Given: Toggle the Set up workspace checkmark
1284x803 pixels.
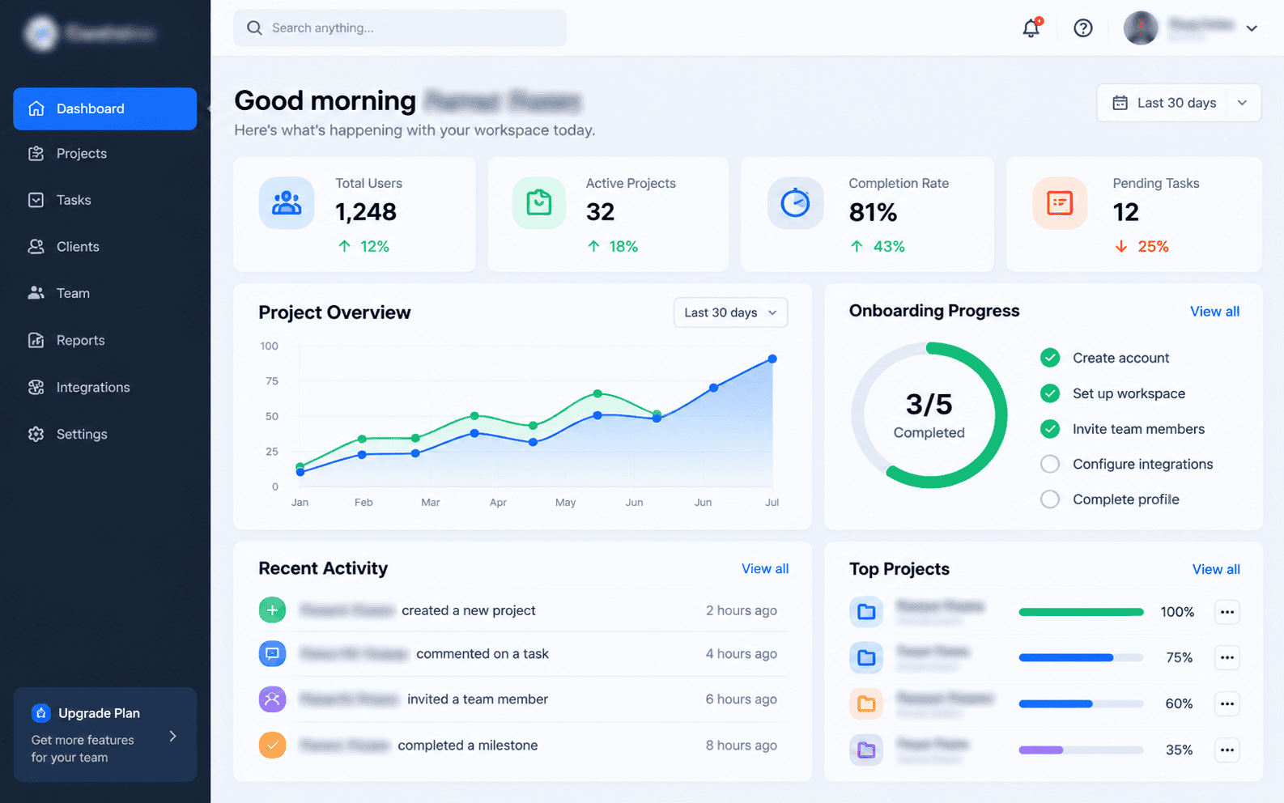Looking at the screenshot, I should coord(1050,393).
